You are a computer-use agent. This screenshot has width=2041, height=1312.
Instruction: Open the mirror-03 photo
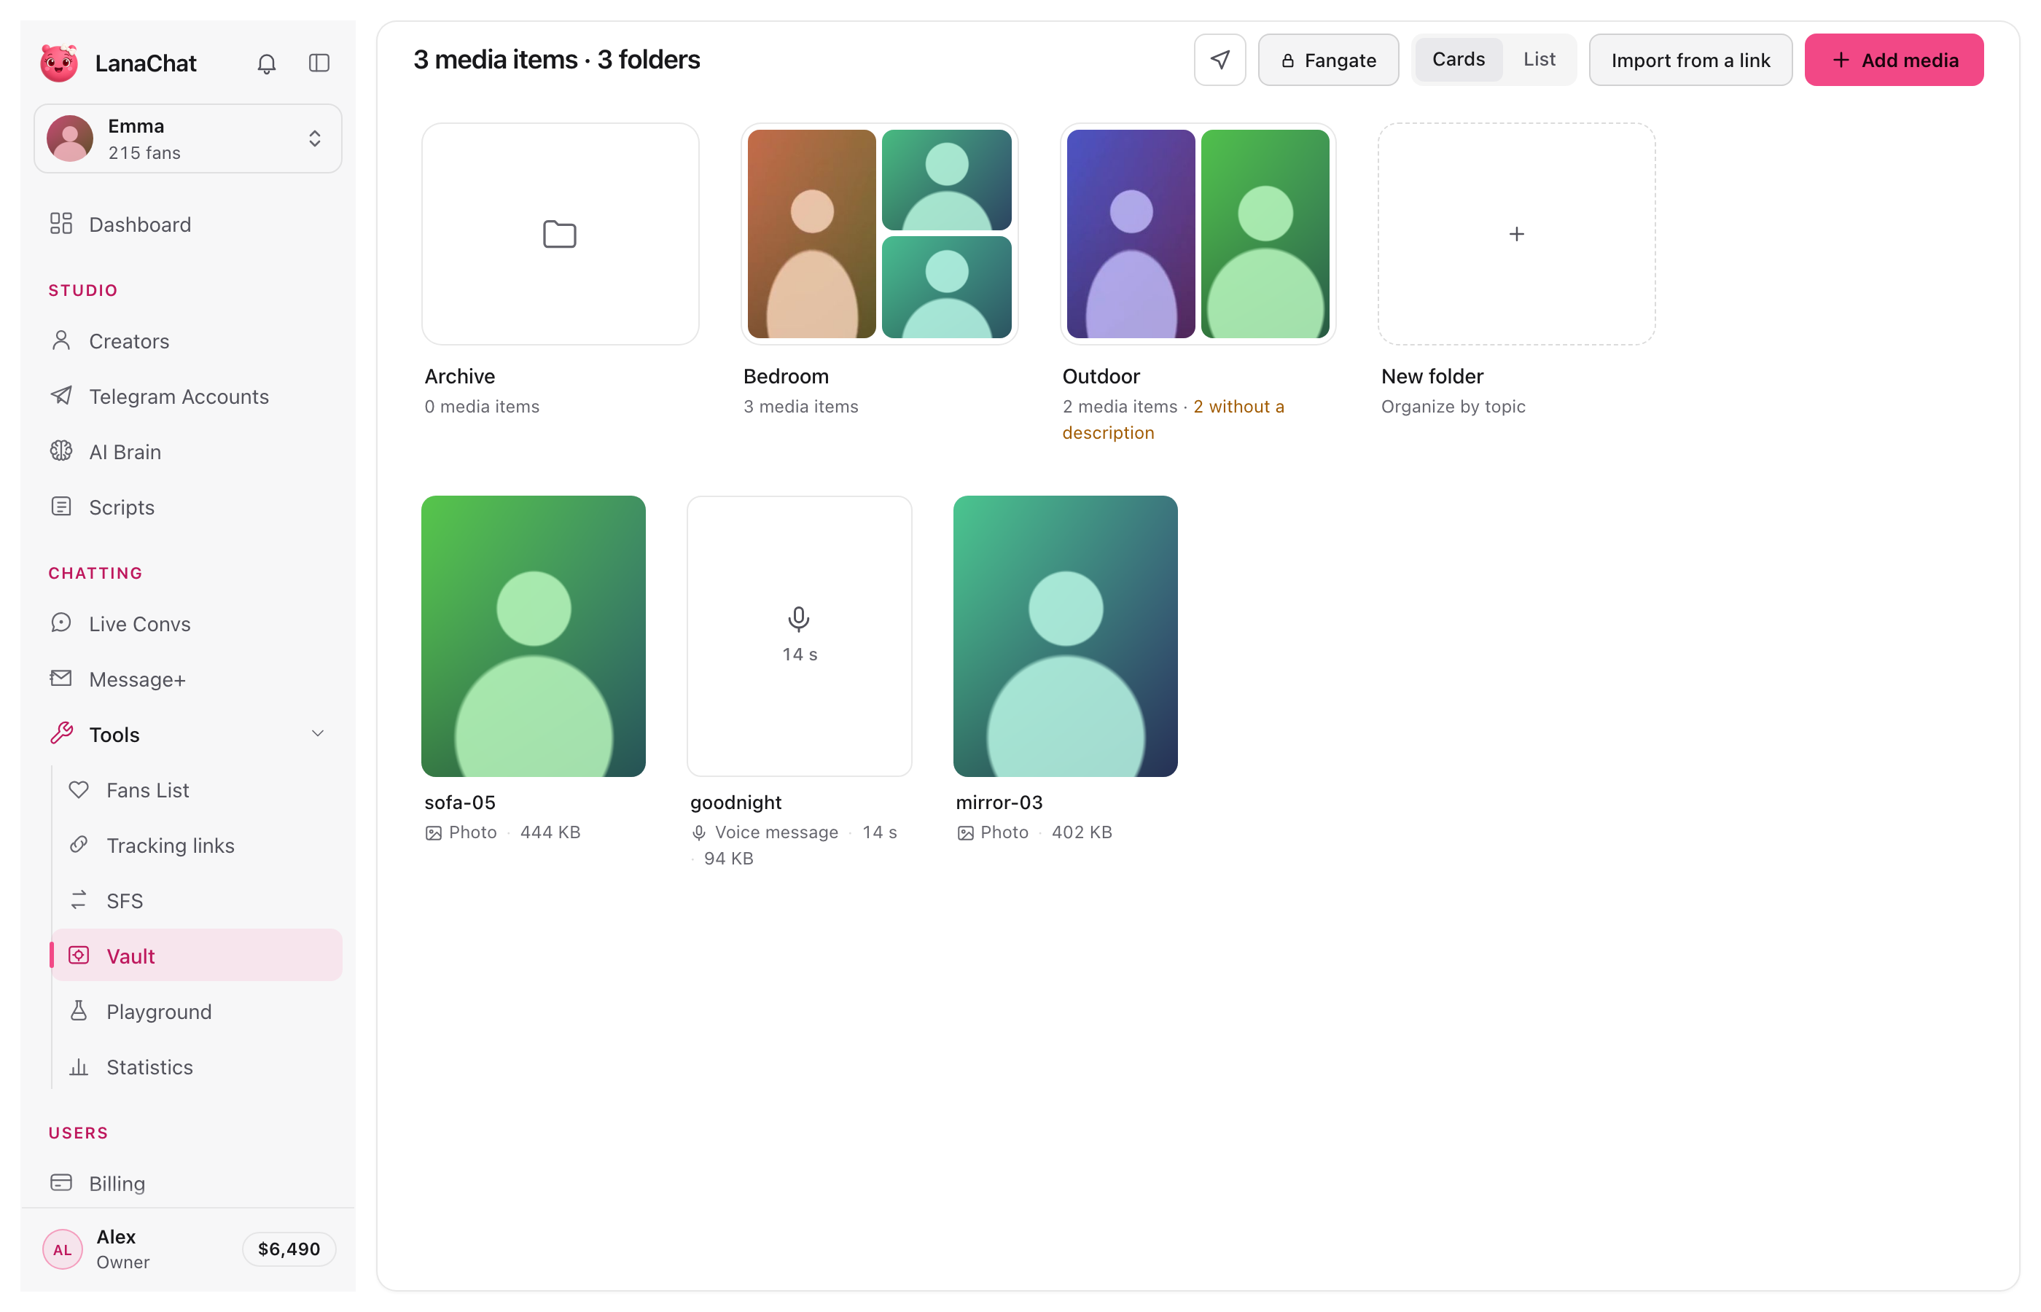pos(1065,636)
